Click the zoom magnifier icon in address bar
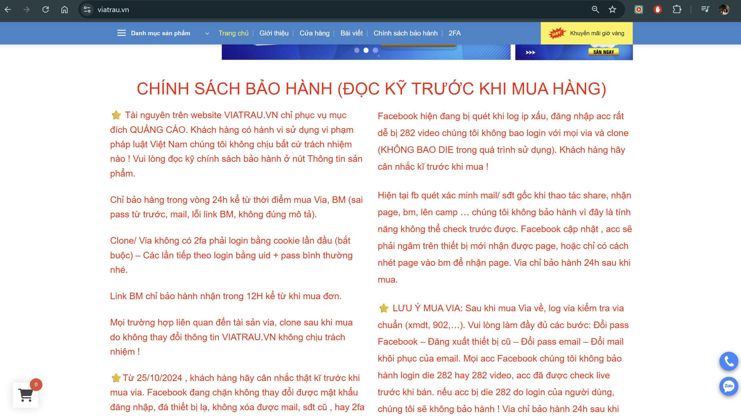This screenshot has width=741, height=416. [x=595, y=10]
